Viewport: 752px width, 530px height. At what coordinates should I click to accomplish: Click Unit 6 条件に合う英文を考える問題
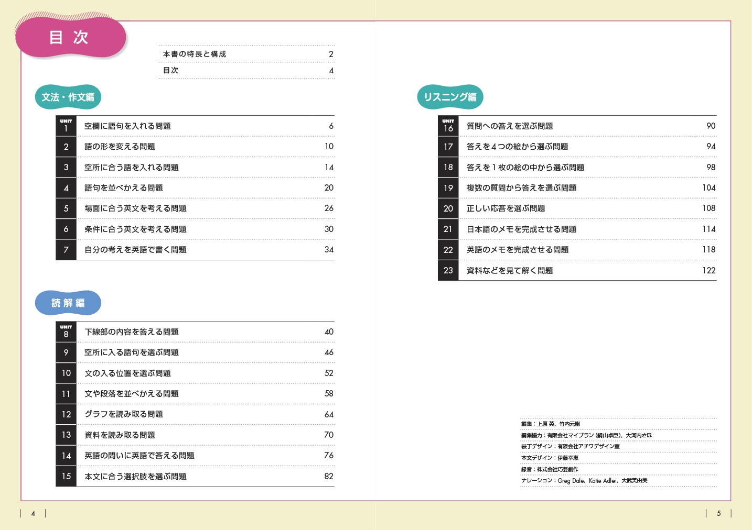point(195,229)
